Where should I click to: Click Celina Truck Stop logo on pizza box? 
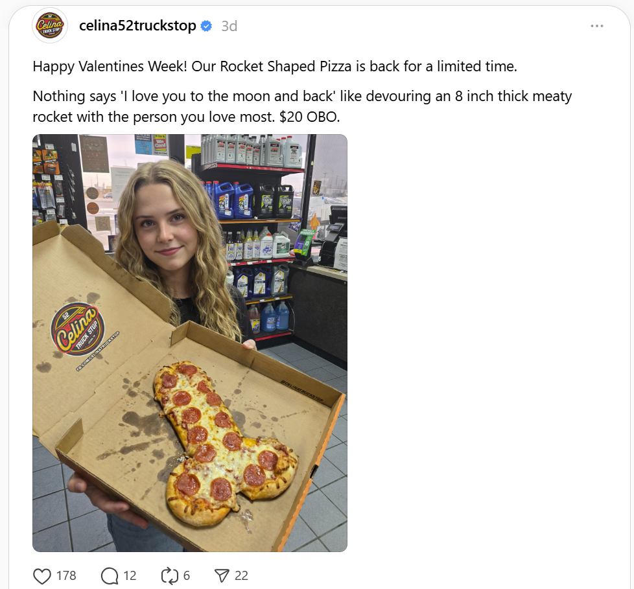78,329
